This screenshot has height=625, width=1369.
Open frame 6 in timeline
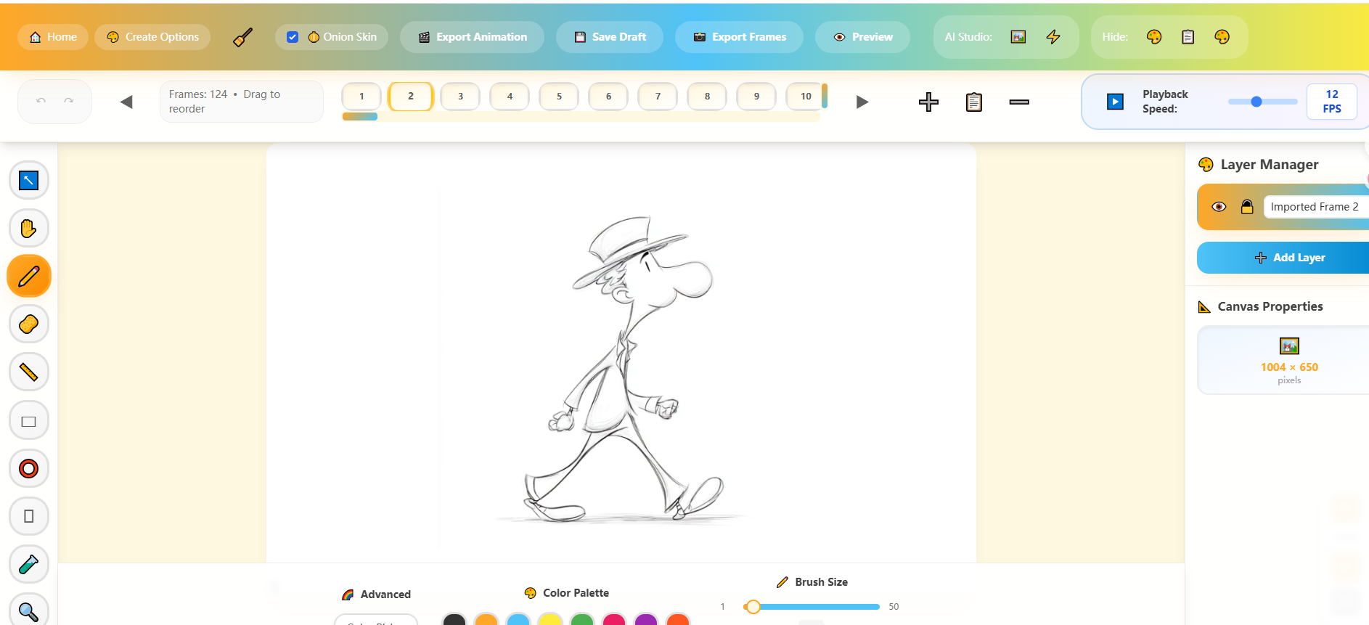608,97
